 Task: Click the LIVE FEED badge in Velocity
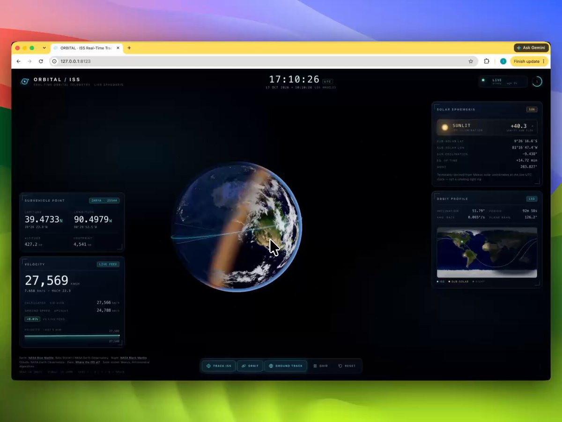tap(108, 264)
